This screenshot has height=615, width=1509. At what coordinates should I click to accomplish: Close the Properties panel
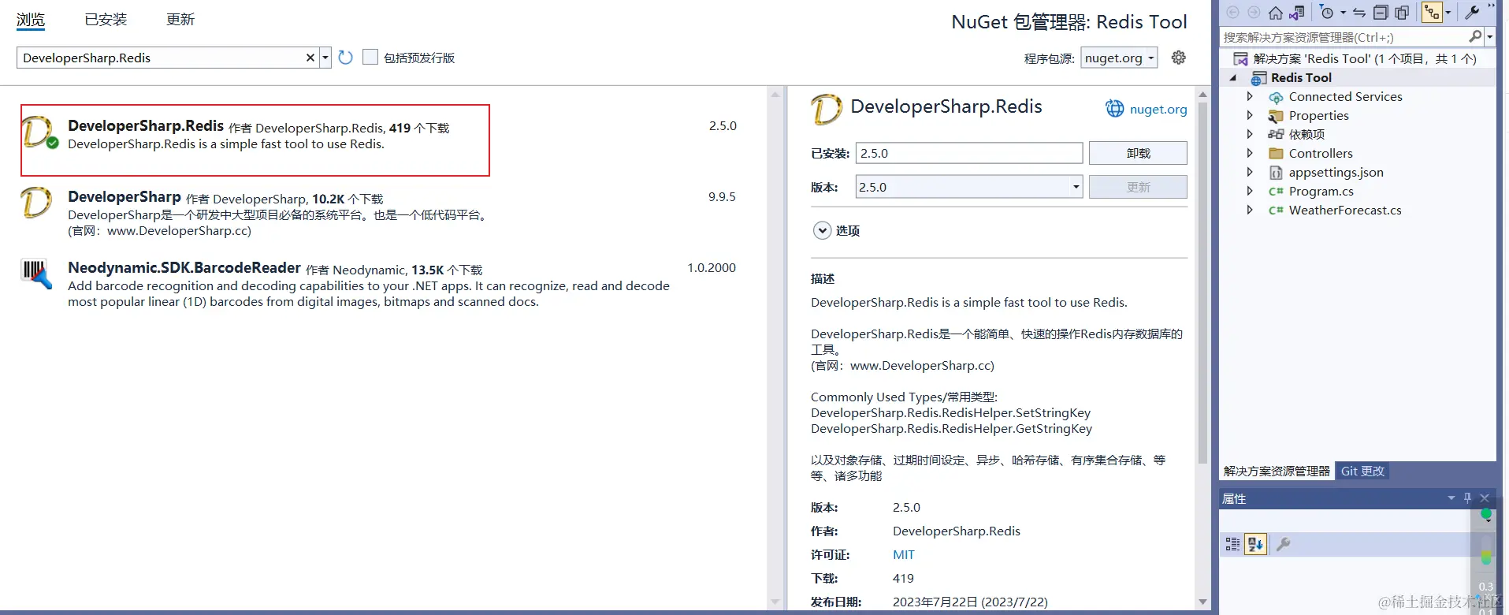[1485, 498]
